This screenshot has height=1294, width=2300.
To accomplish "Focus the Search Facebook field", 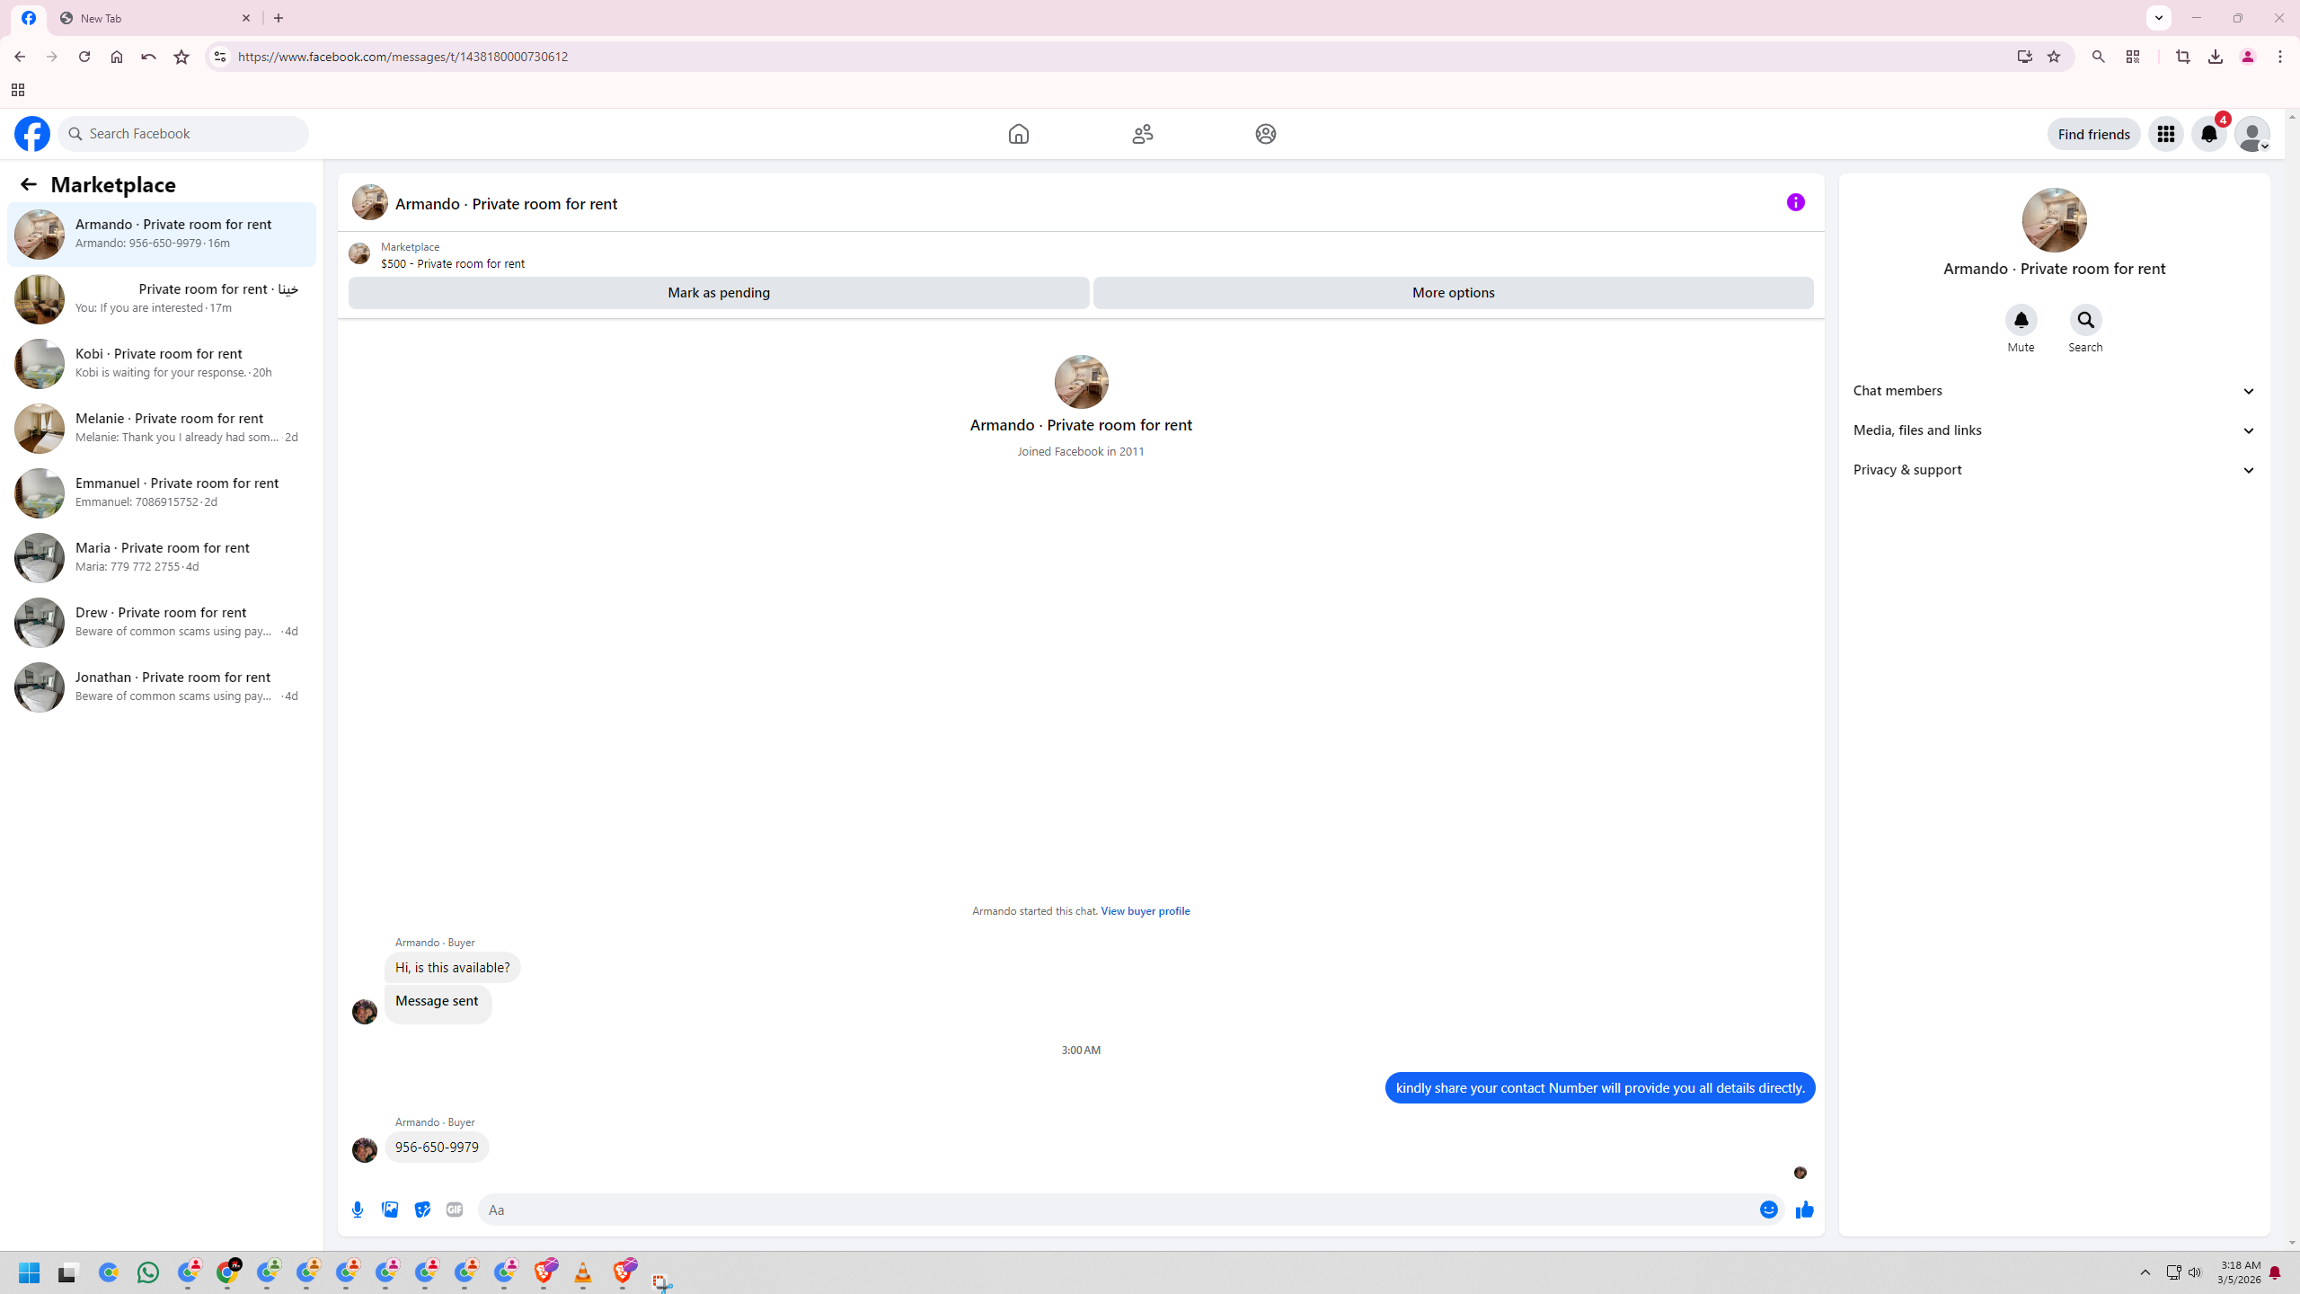I will pos(183,134).
